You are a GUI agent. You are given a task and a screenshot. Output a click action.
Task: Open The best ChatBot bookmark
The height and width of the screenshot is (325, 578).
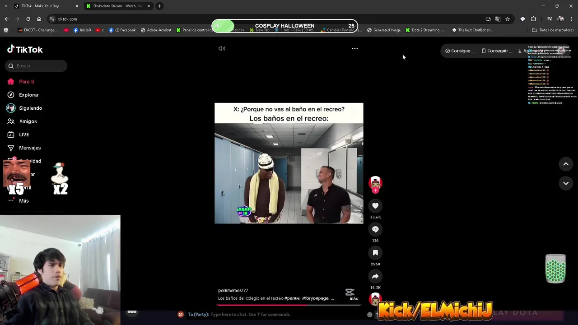click(472, 30)
